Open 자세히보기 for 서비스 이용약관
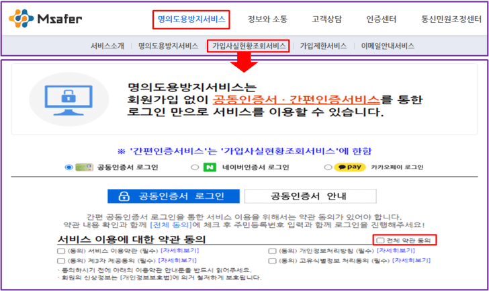This screenshot has height=291, width=489. click(x=179, y=251)
